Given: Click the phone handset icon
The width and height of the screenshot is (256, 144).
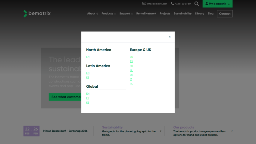Looking at the screenshot, I should coord(172,3).
